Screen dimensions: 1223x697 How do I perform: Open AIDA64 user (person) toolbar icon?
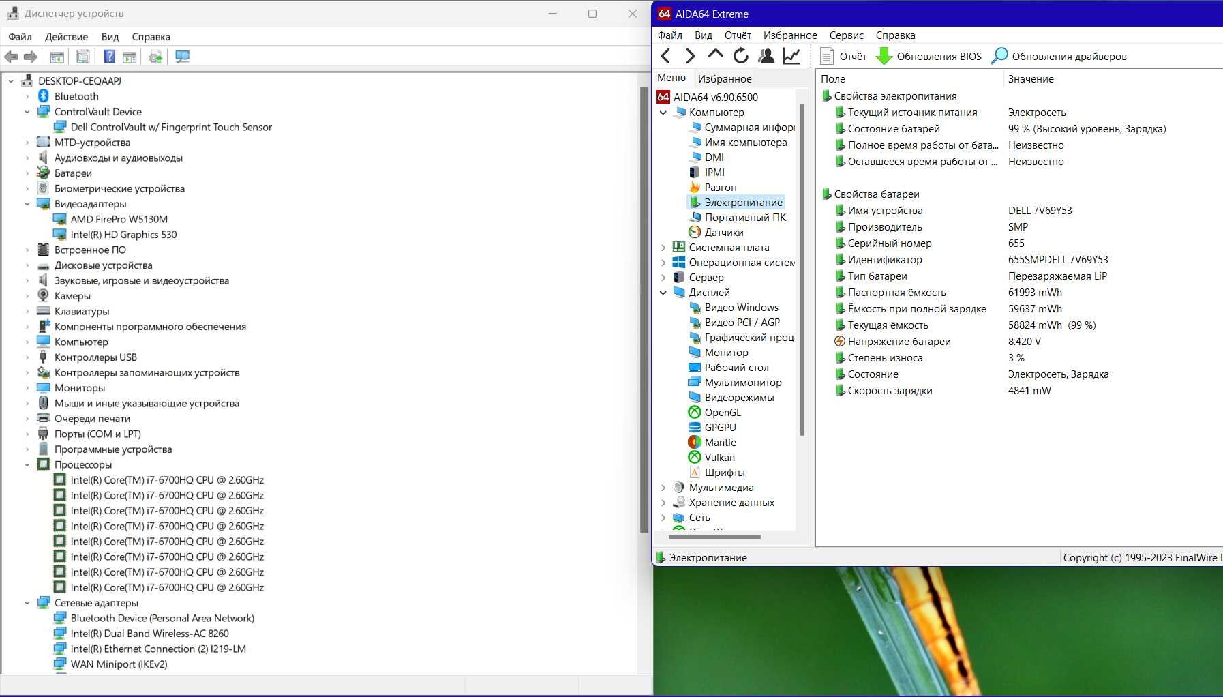766,56
